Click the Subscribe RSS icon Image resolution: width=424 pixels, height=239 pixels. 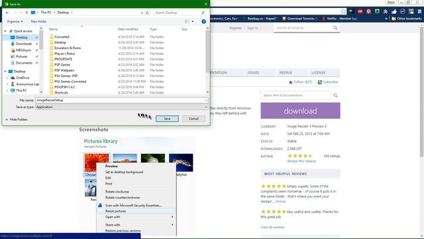(x=320, y=82)
